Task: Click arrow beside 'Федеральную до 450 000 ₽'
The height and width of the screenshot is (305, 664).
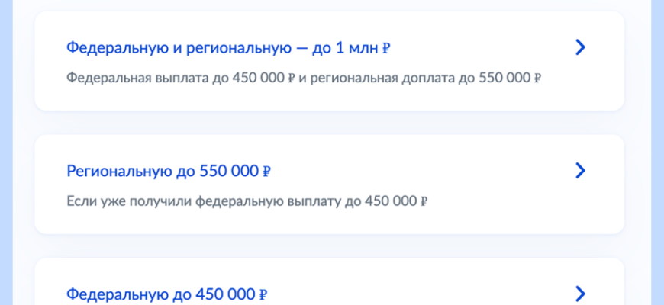Action: click(580, 294)
